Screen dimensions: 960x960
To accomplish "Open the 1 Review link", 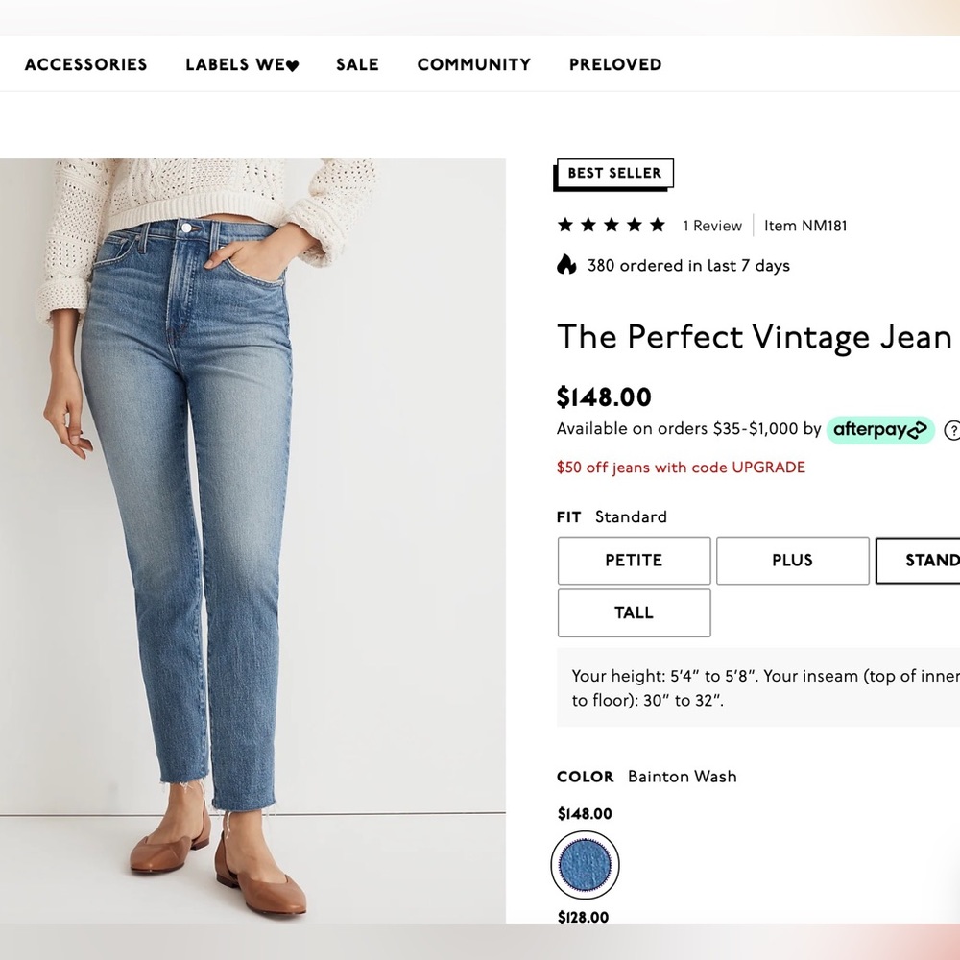I will point(712,226).
